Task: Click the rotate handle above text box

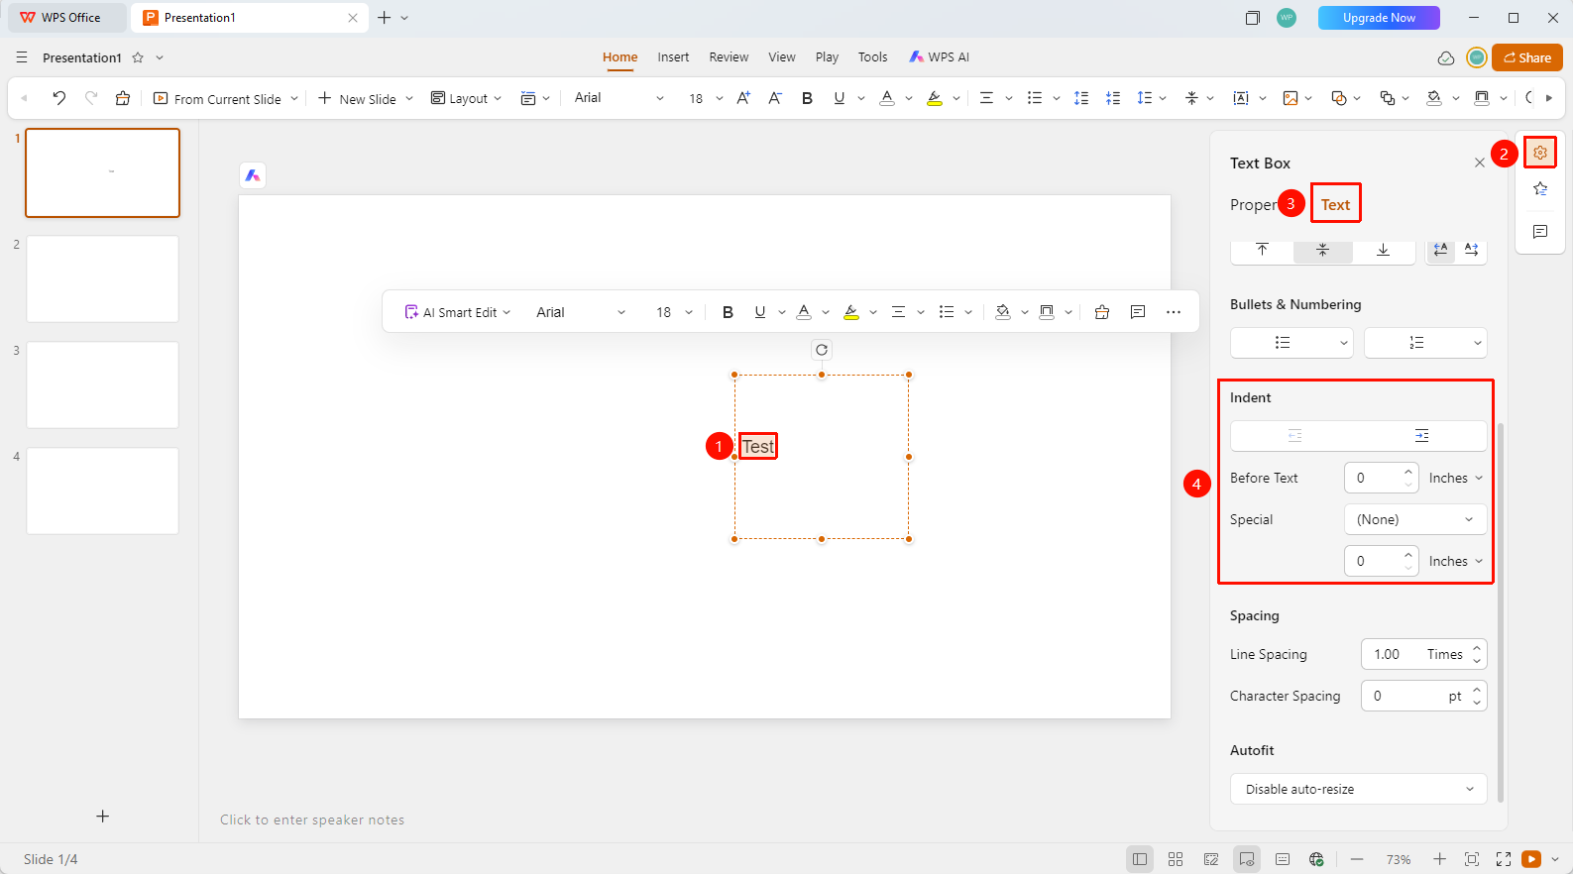Action: point(822,350)
